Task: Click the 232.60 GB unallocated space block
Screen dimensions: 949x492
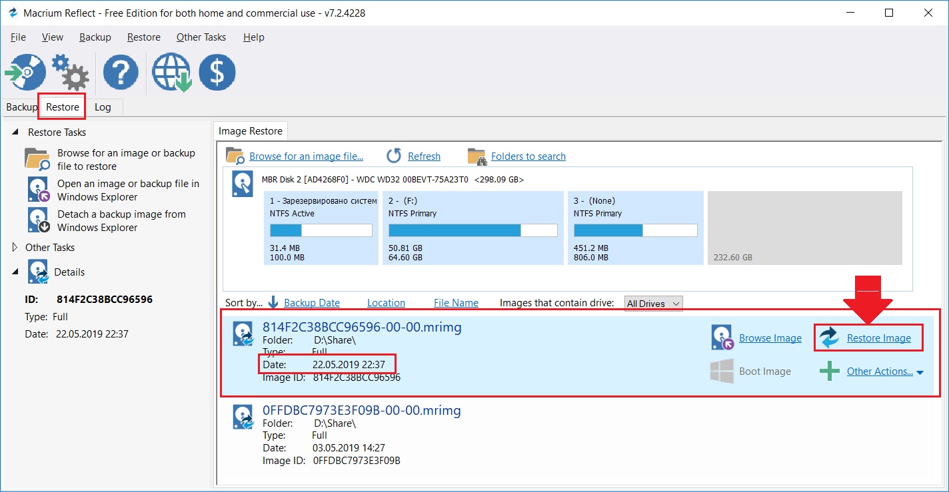Action: [805, 228]
